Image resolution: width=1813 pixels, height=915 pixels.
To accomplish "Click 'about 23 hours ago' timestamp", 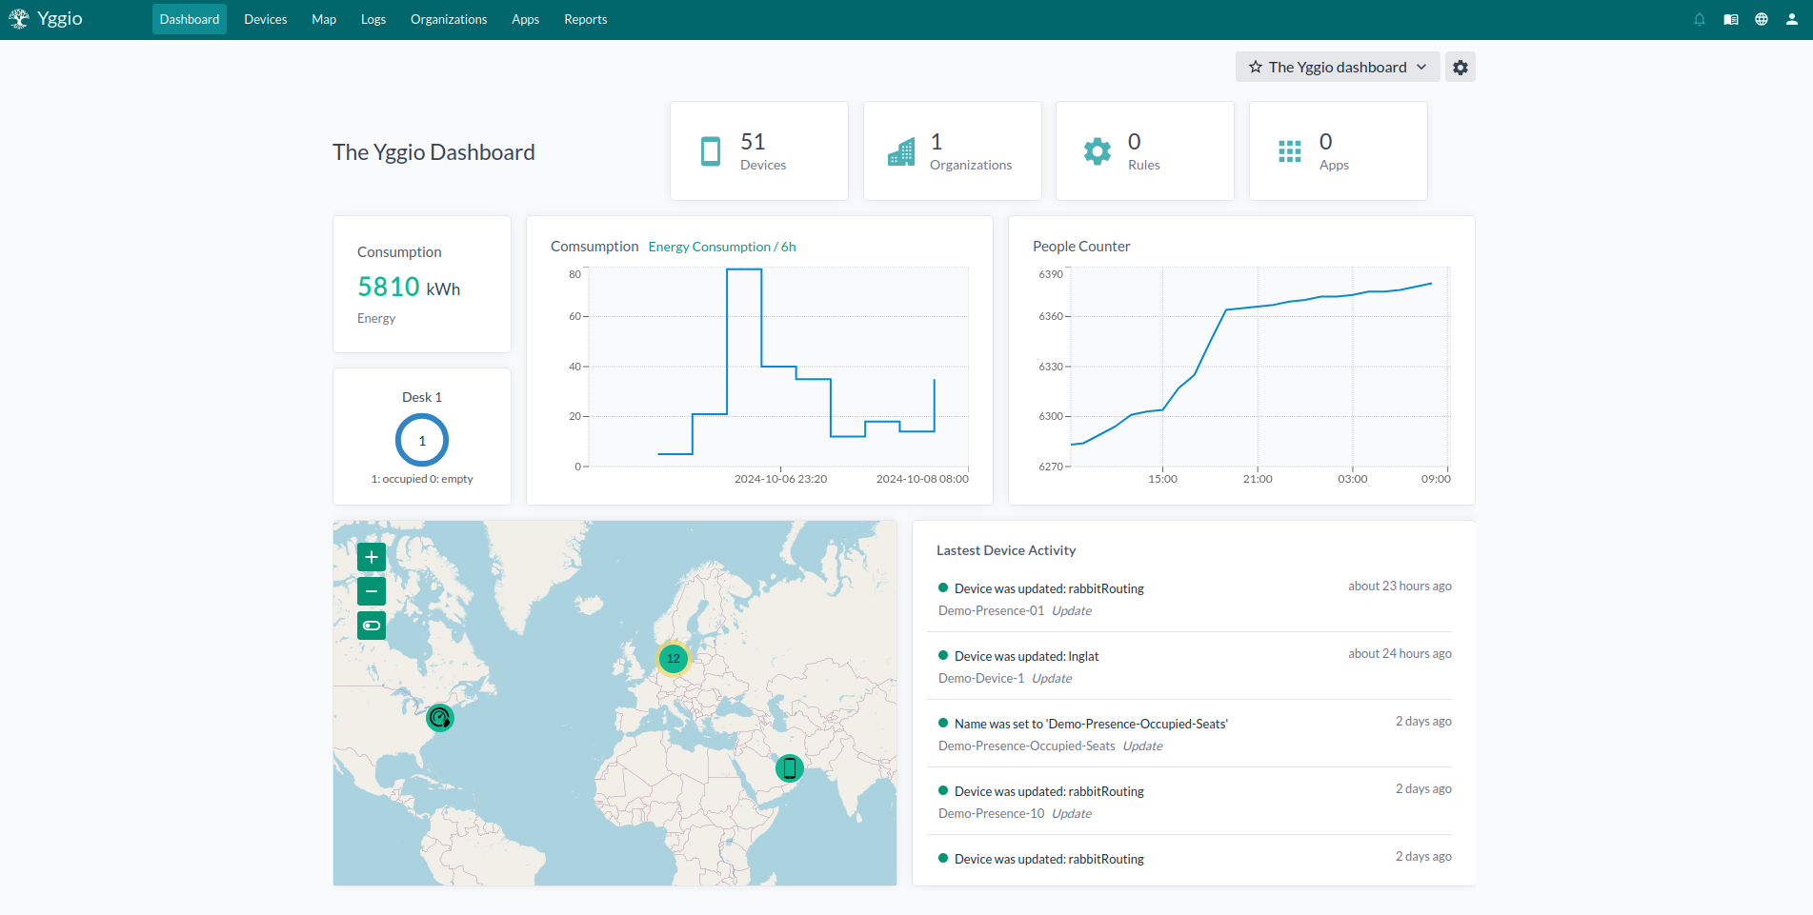I will coord(1400,586).
